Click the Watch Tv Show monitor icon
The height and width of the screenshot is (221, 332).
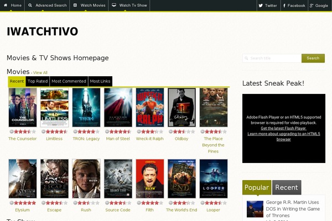[114, 5]
